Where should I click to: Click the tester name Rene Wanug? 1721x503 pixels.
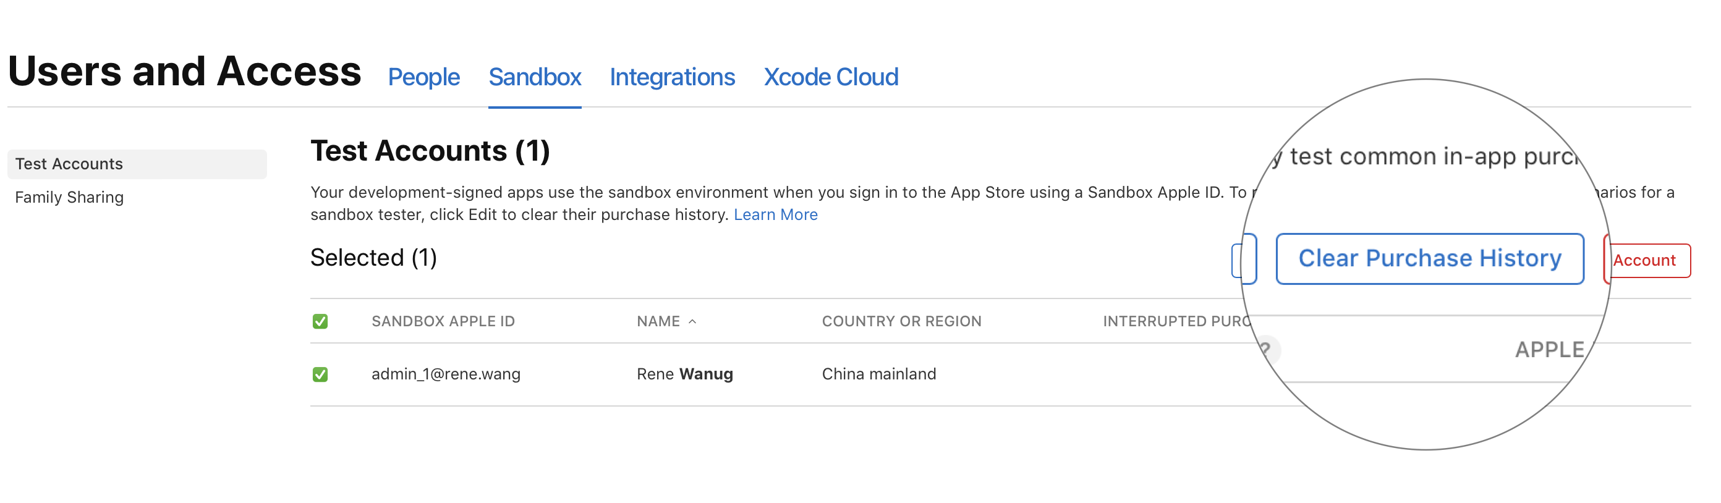tap(684, 374)
